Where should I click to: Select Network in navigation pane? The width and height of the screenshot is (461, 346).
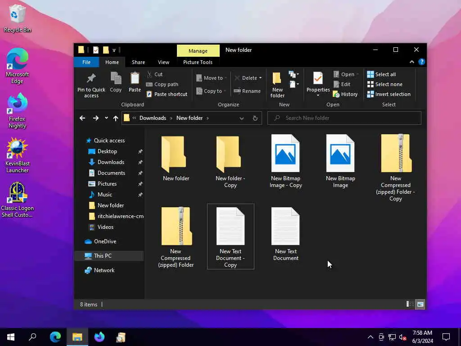click(104, 270)
